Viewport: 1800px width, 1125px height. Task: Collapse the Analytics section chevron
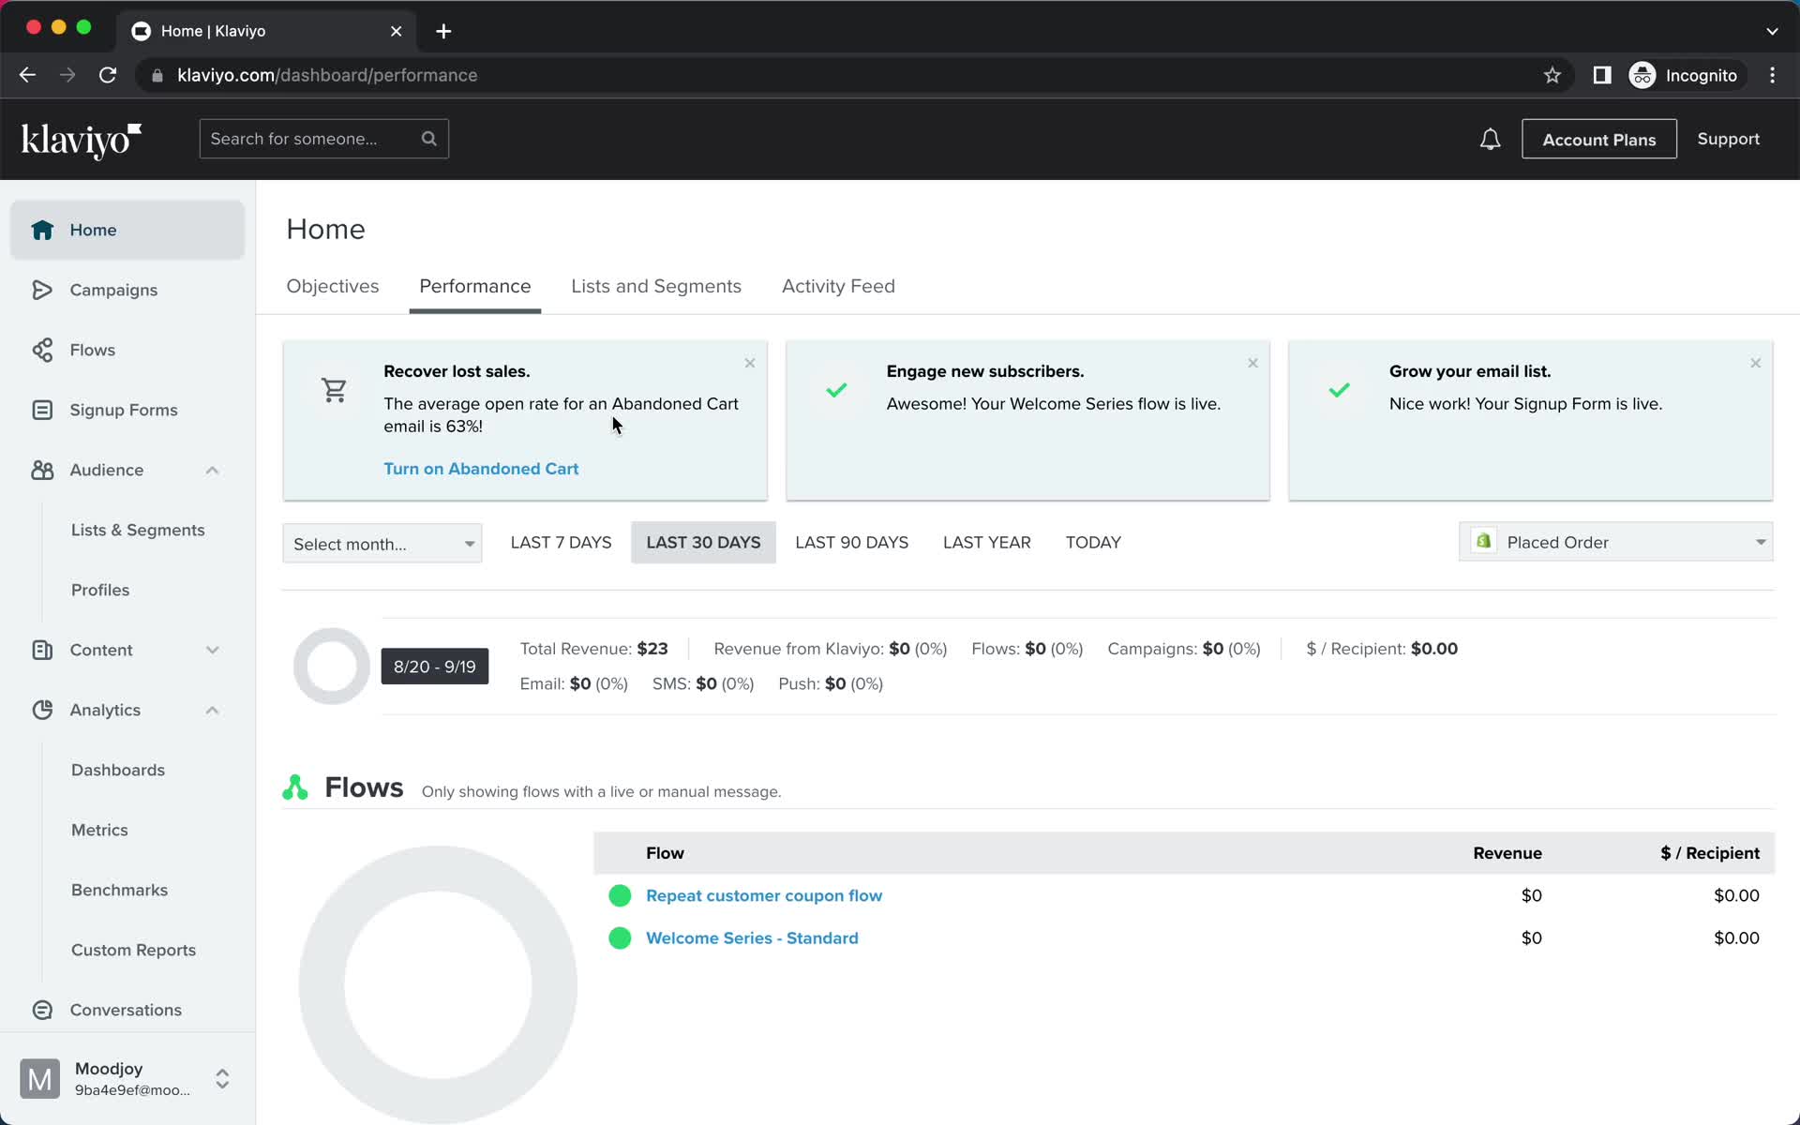click(213, 710)
